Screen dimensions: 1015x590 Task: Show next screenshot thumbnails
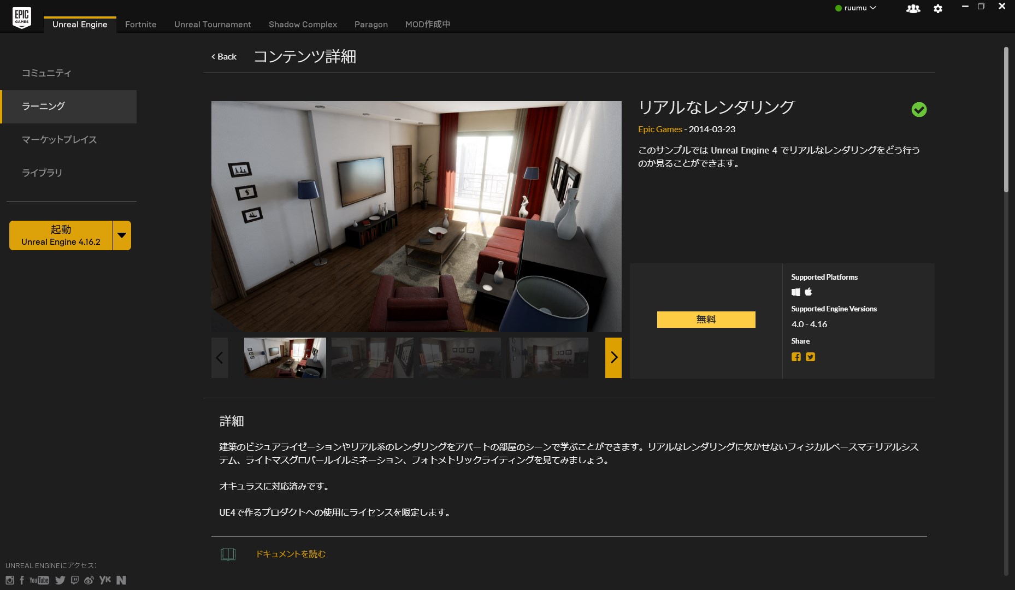tap(613, 358)
